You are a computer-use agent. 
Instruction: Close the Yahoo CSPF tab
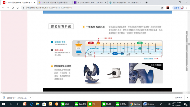point(105,2)
